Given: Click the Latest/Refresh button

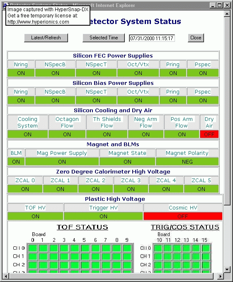Looking at the screenshot, I should pos(46,38).
